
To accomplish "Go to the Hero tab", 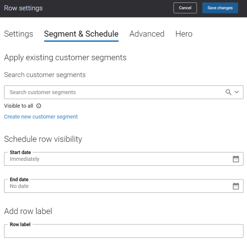I will tap(184, 34).
